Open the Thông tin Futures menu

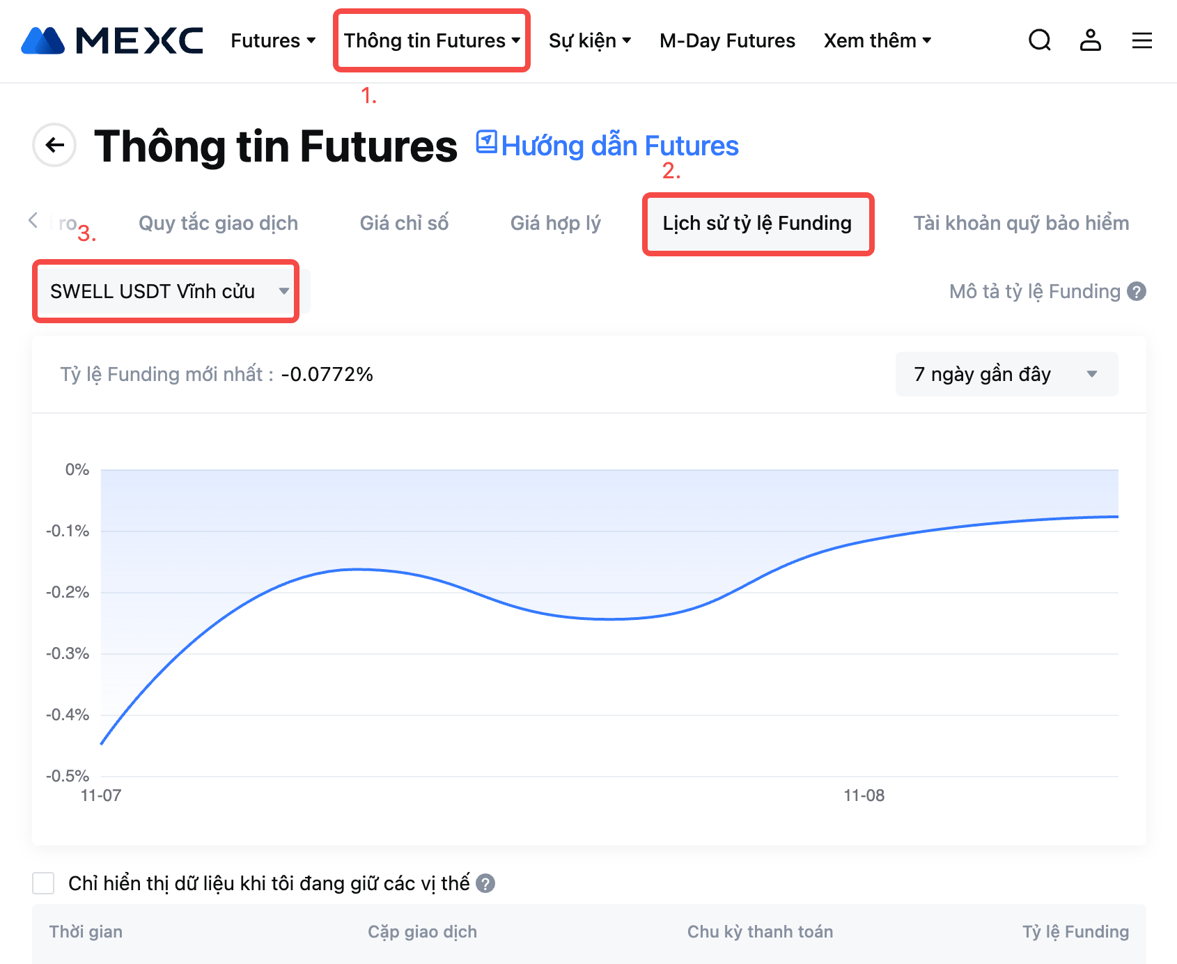coord(432,40)
